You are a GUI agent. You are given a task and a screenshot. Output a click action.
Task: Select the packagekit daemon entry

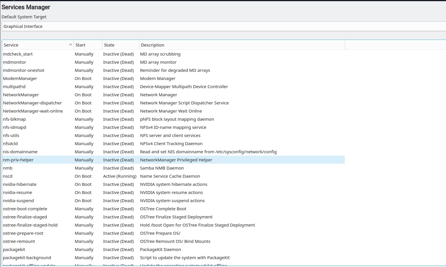click(87, 249)
